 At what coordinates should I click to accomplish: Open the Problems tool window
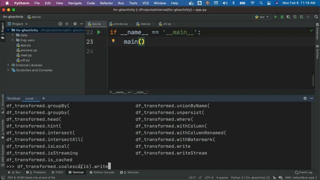pyautogui.click(x=36, y=172)
